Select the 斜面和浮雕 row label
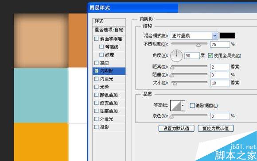 pos(111,39)
